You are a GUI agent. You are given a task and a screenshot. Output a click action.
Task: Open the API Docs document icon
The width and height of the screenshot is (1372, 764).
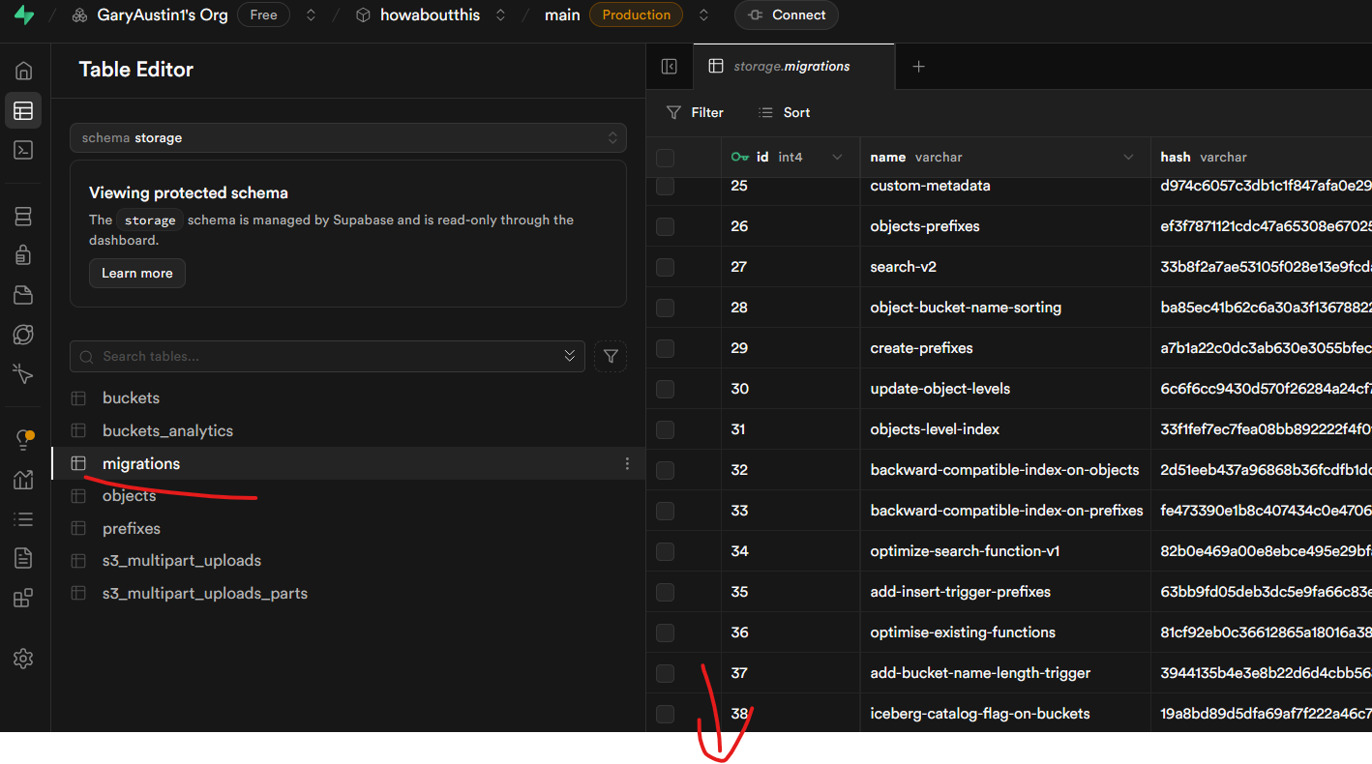[23, 558]
